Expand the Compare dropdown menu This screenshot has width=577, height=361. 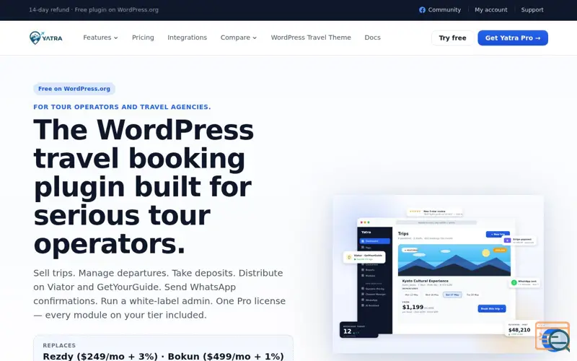pos(239,38)
